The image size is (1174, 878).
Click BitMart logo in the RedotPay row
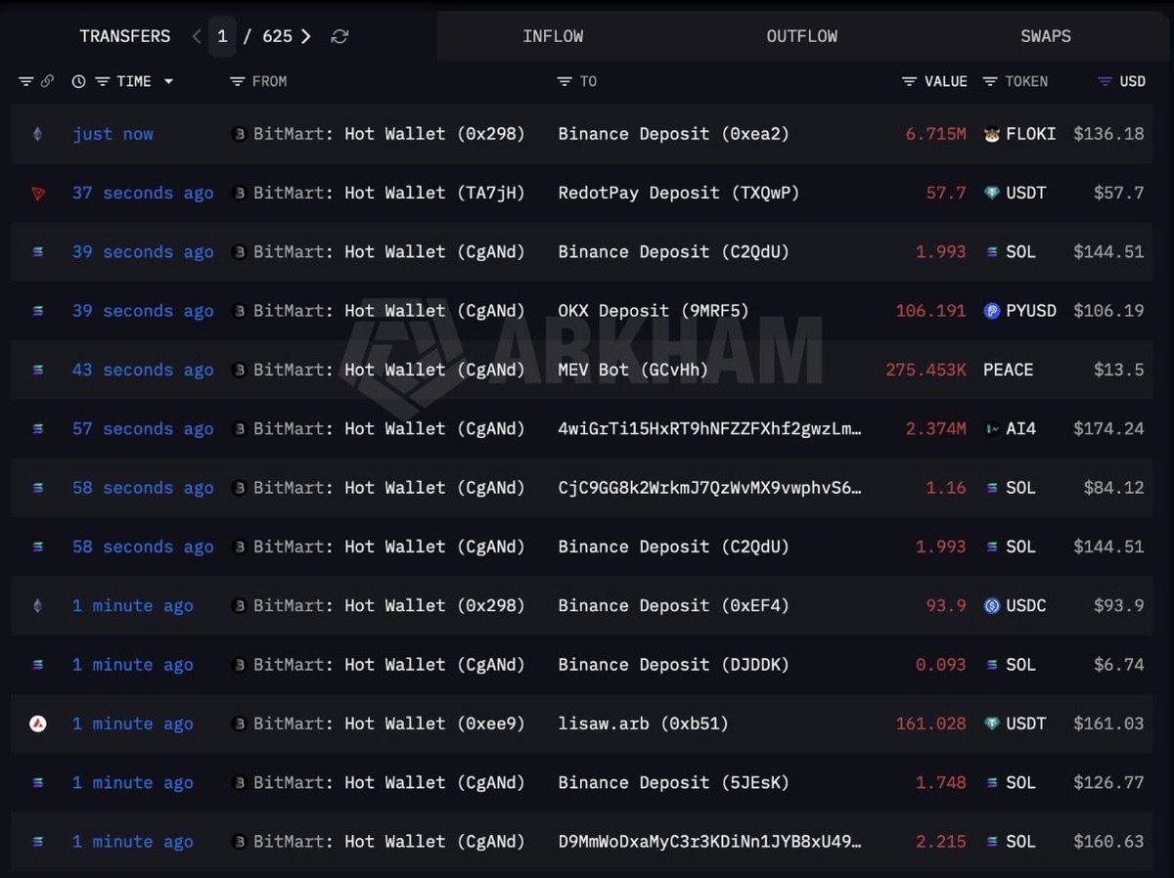point(239,194)
